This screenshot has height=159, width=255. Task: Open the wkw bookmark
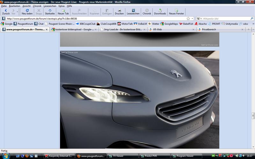coord(244,24)
